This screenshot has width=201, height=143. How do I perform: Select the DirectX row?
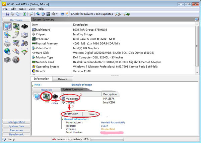[x=113, y=71]
